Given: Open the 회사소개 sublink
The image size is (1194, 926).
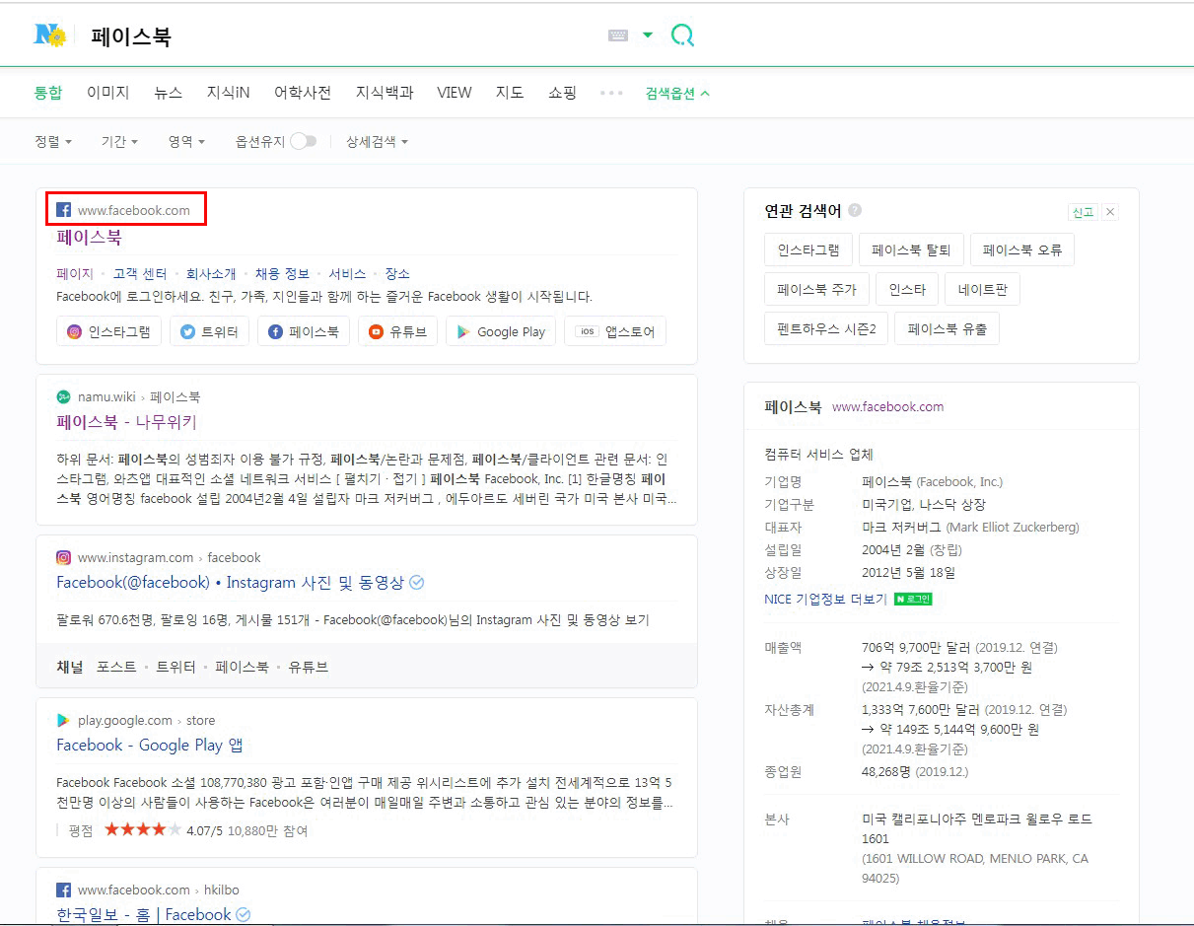Looking at the screenshot, I should 211,274.
